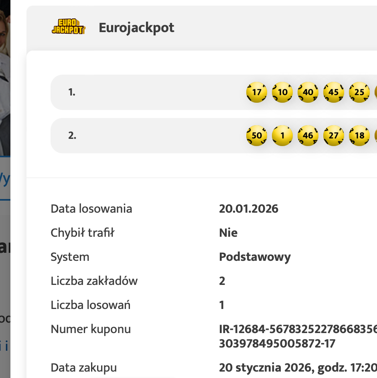This screenshot has width=377, height=378.
Task: Click the single-digit ball 1 in second bet
Action: point(282,136)
